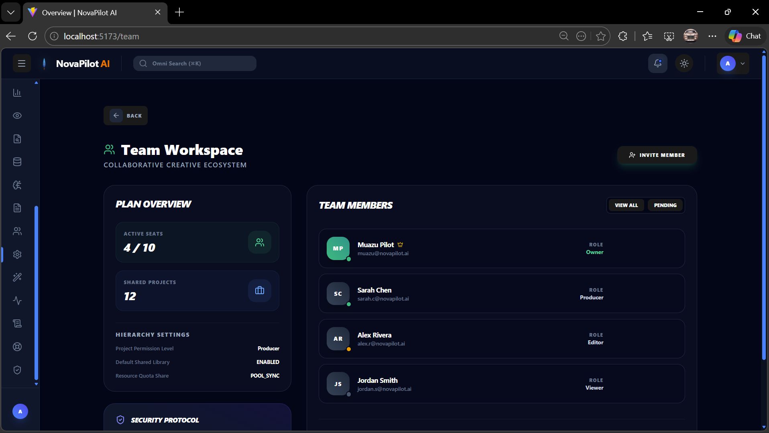The height and width of the screenshot is (433, 769).
Task: Open browser extensions puzzle icon
Action: (623, 36)
